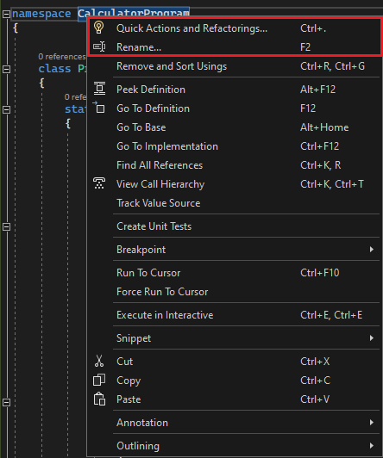
Task: Click the Rename icon in context menu
Action: [99, 46]
